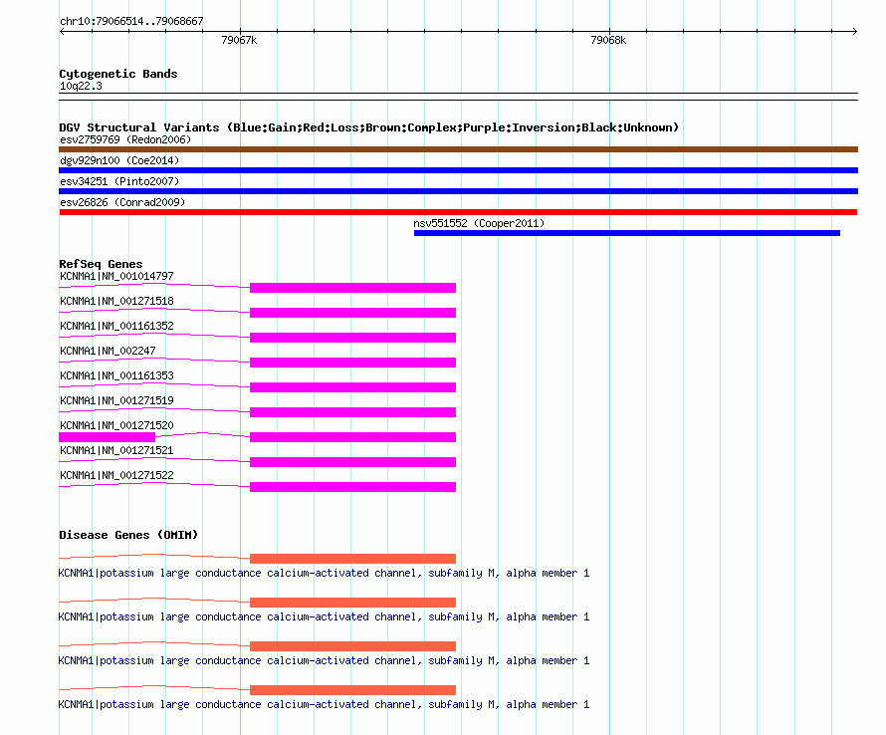The width and height of the screenshot is (886, 735).
Task: Click the exon bar of NM_001271521
Action: (x=352, y=462)
